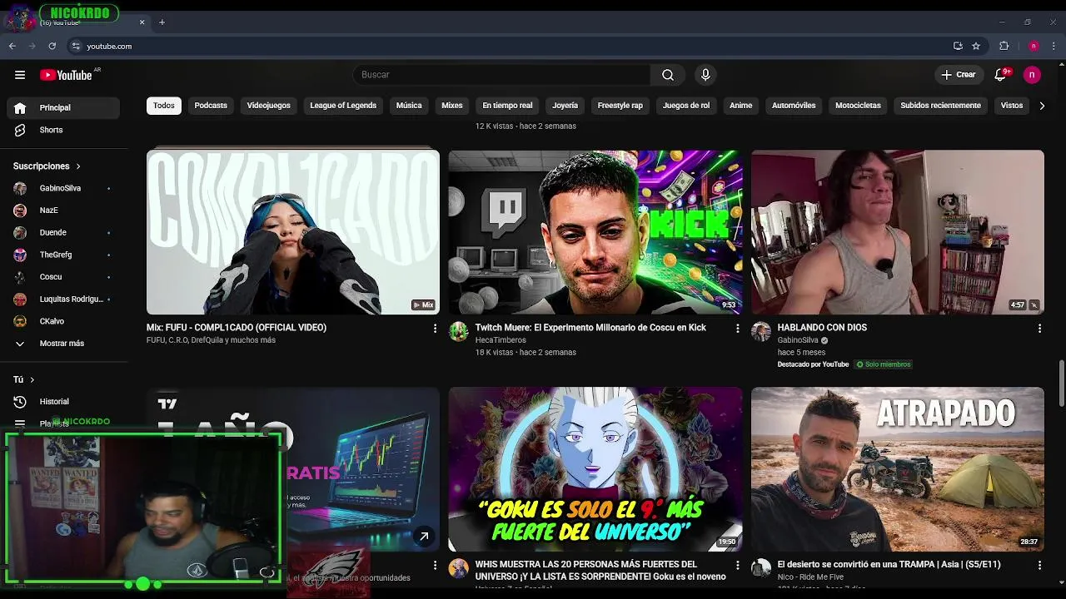Screen dimensions: 1066x599
Task: Select the Mixes filter chip
Action: click(x=452, y=106)
